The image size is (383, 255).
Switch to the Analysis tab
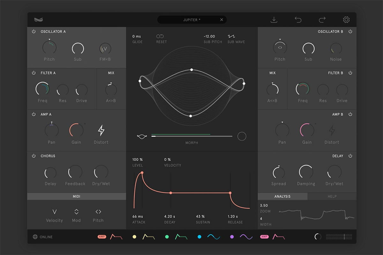tap(282, 196)
